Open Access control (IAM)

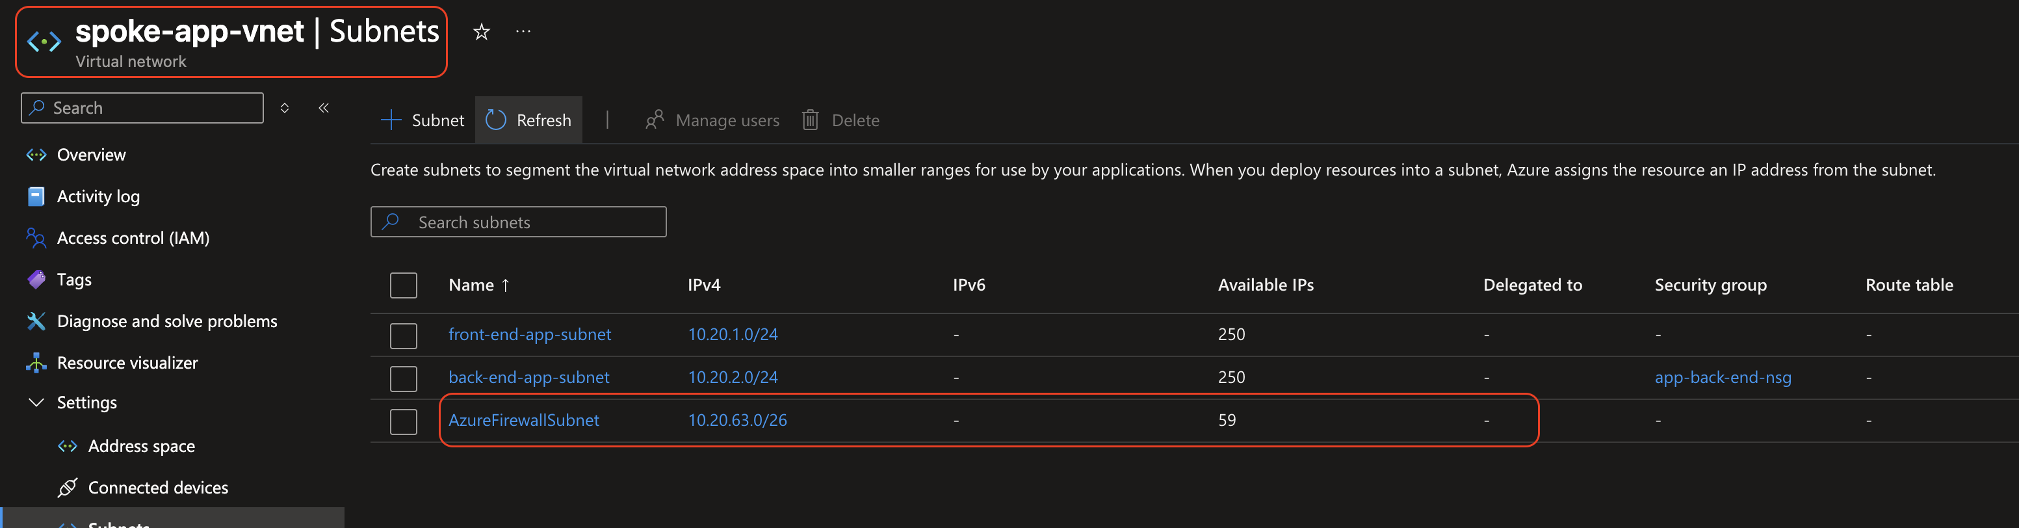pos(133,238)
